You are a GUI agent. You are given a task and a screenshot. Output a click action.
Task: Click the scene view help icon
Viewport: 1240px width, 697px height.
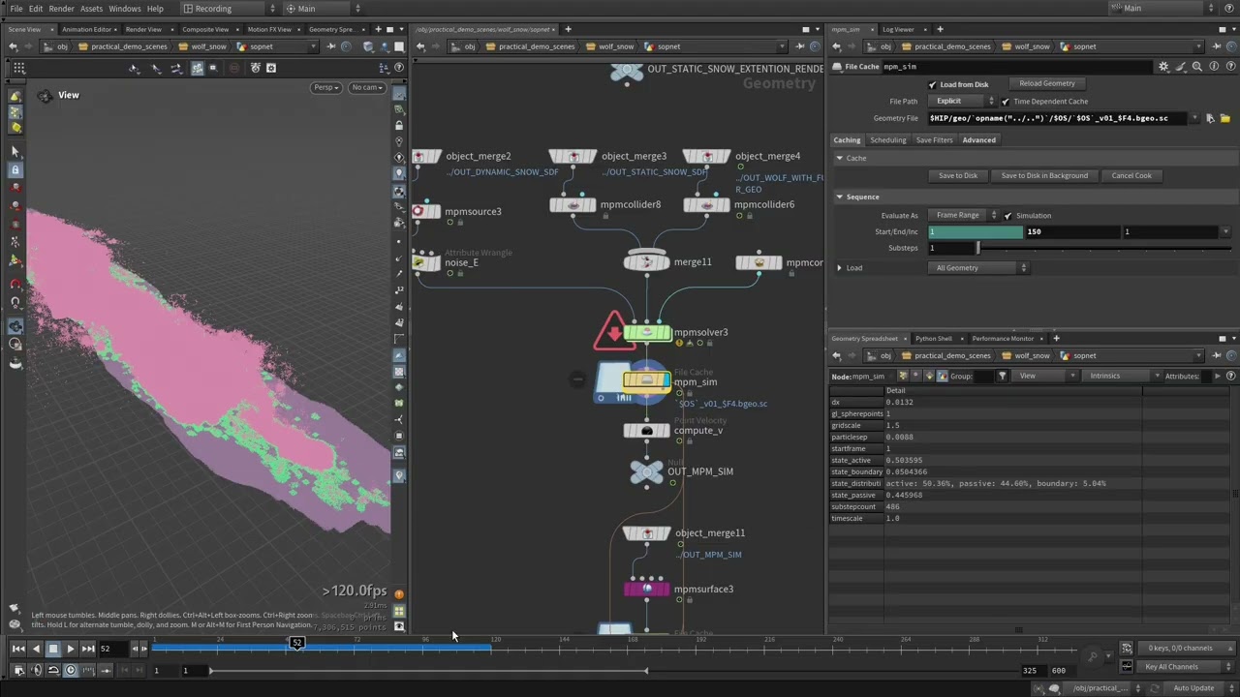[399, 67]
